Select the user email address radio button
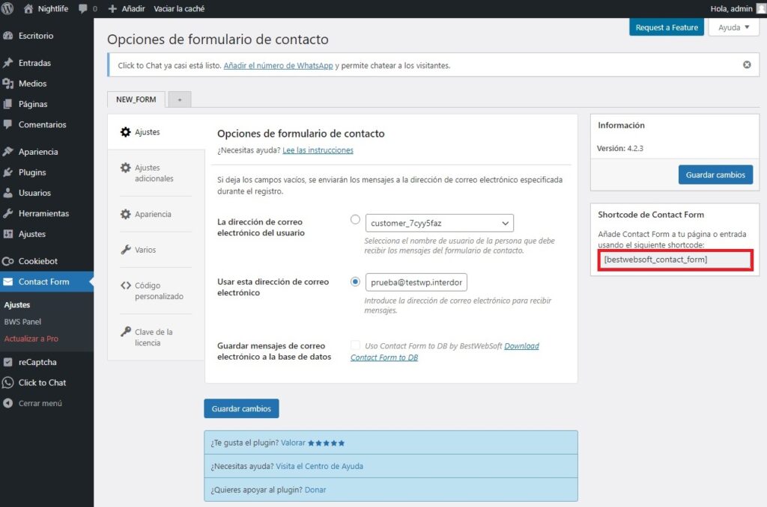 [356, 219]
